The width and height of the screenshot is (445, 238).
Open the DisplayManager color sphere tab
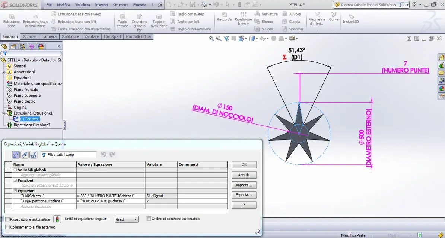coord(41,46)
